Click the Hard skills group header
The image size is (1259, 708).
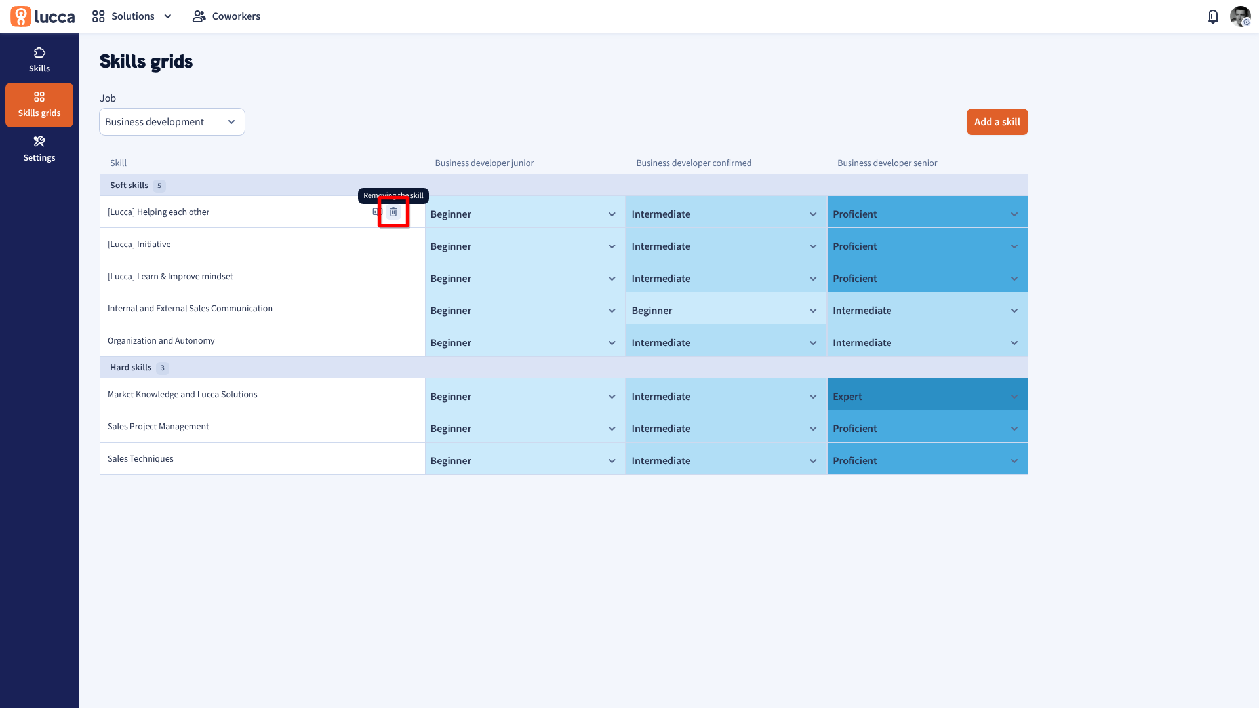pyautogui.click(x=564, y=368)
